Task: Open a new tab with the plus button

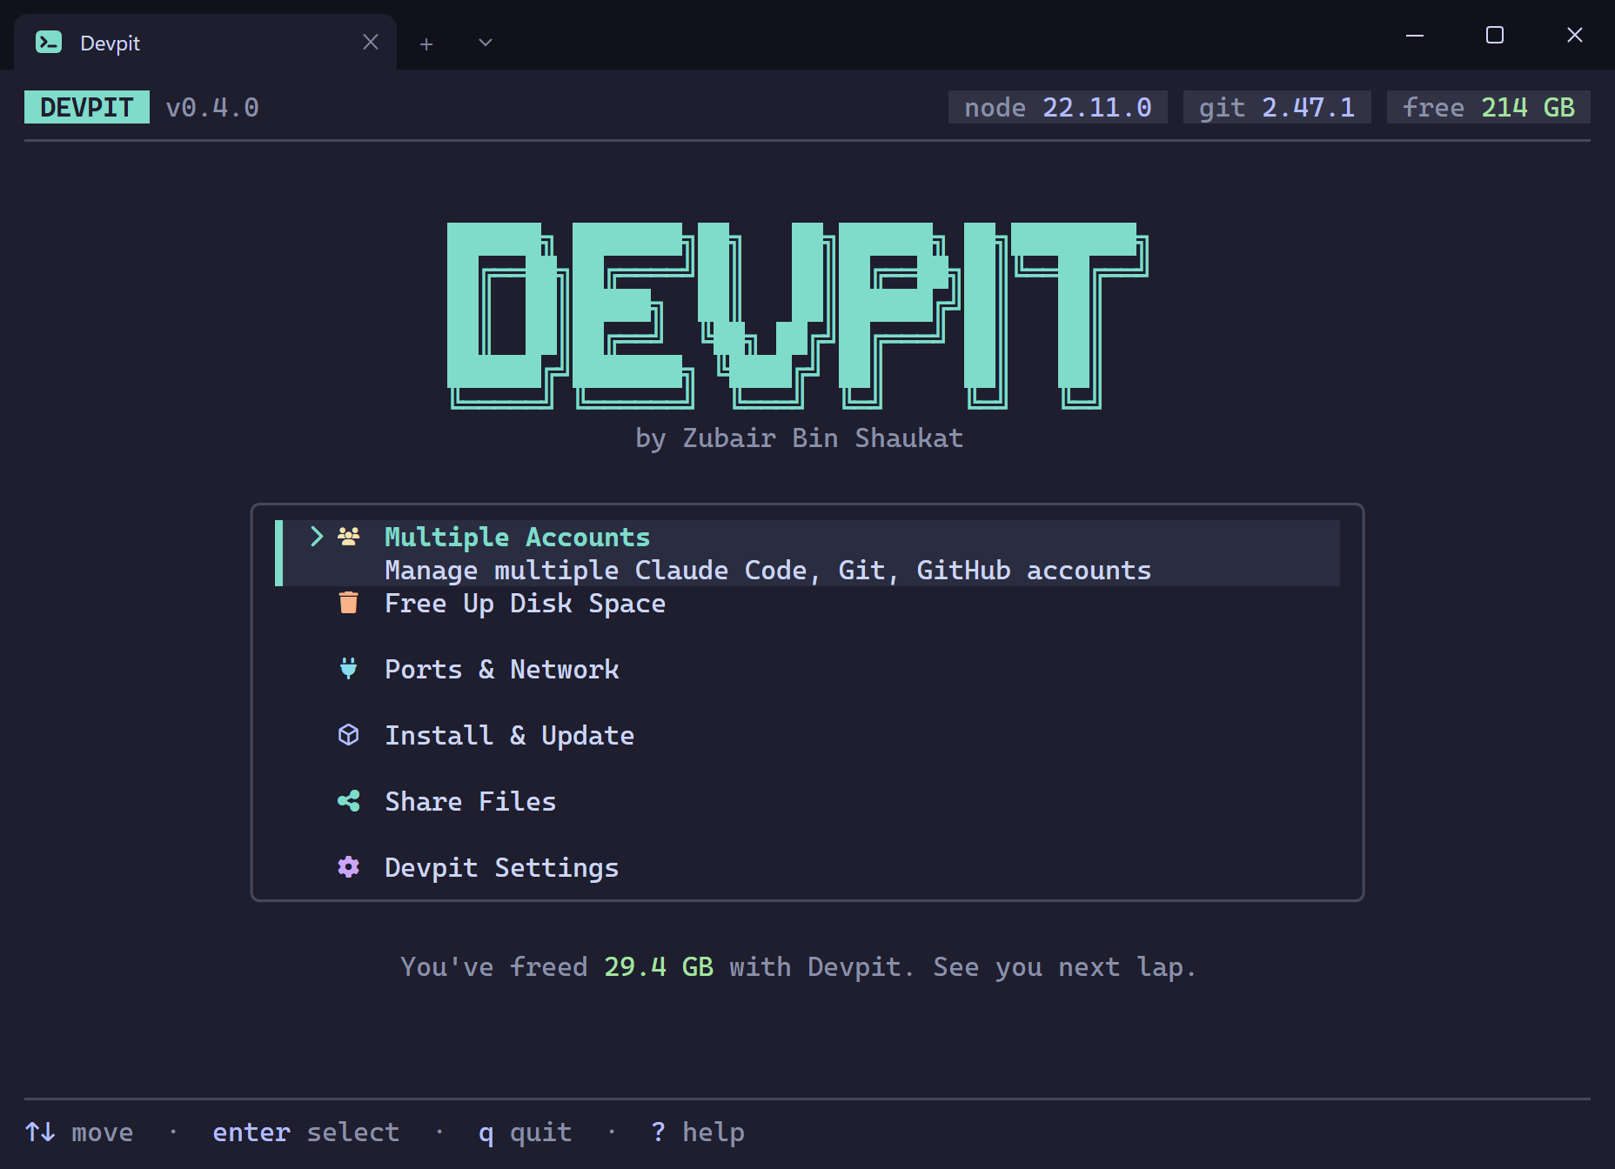Action: (426, 43)
